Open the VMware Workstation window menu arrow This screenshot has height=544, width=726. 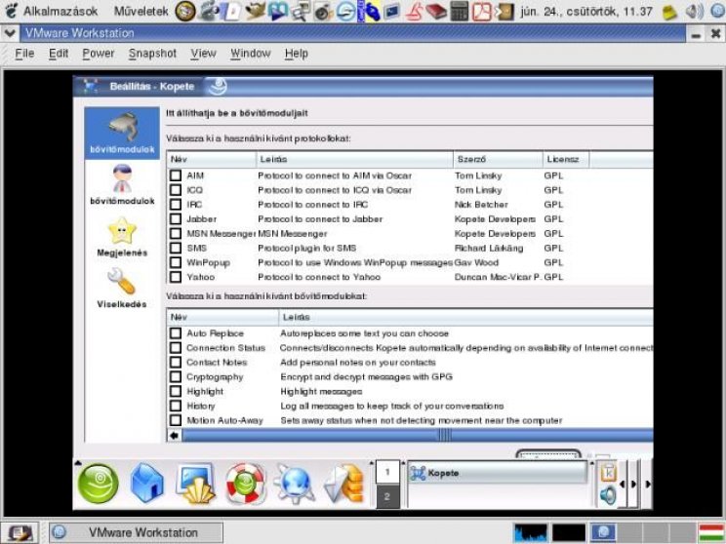(10, 33)
